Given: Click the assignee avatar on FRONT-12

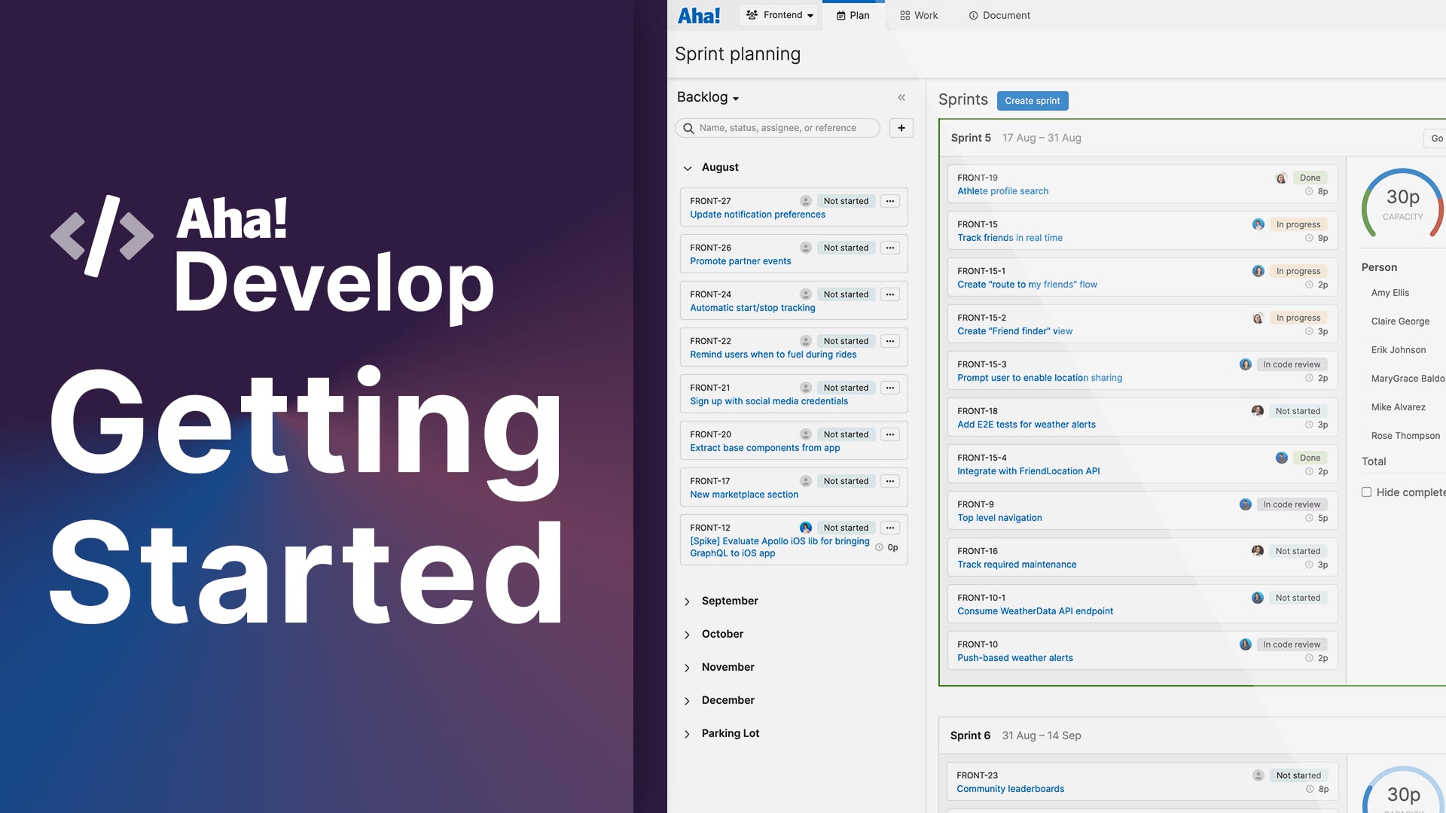Looking at the screenshot, I should pyautogui.click(x=806, y=528).
